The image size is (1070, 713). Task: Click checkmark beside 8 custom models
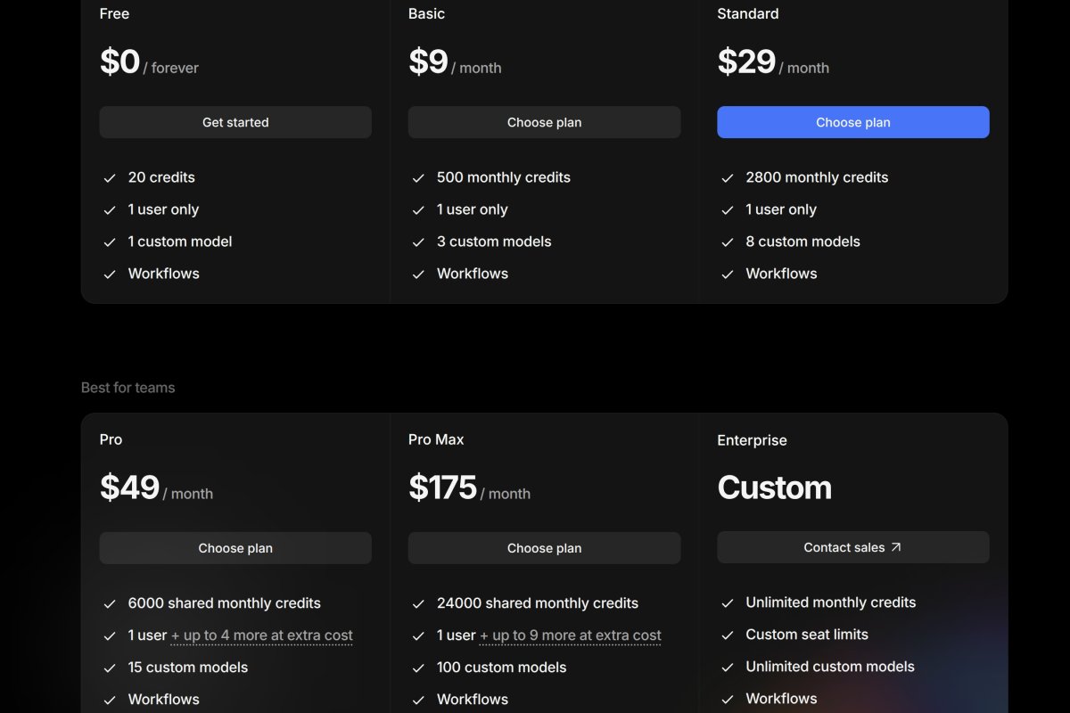(728, 242)
